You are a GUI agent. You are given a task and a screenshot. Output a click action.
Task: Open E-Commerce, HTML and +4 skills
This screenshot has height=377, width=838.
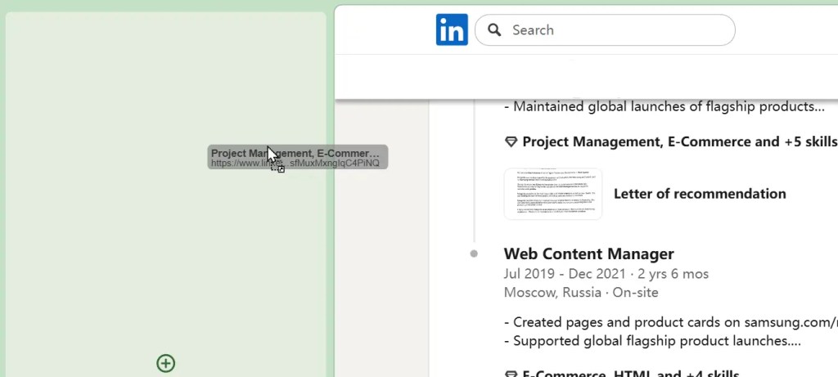630,374
